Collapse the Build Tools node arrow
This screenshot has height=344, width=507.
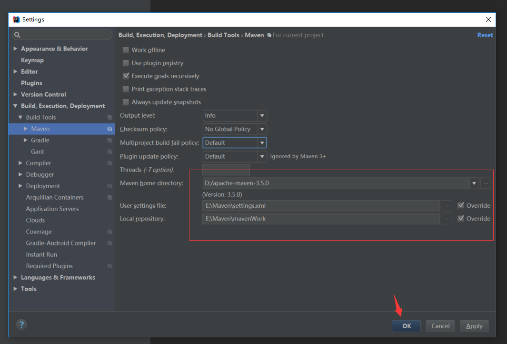(20, 117)
